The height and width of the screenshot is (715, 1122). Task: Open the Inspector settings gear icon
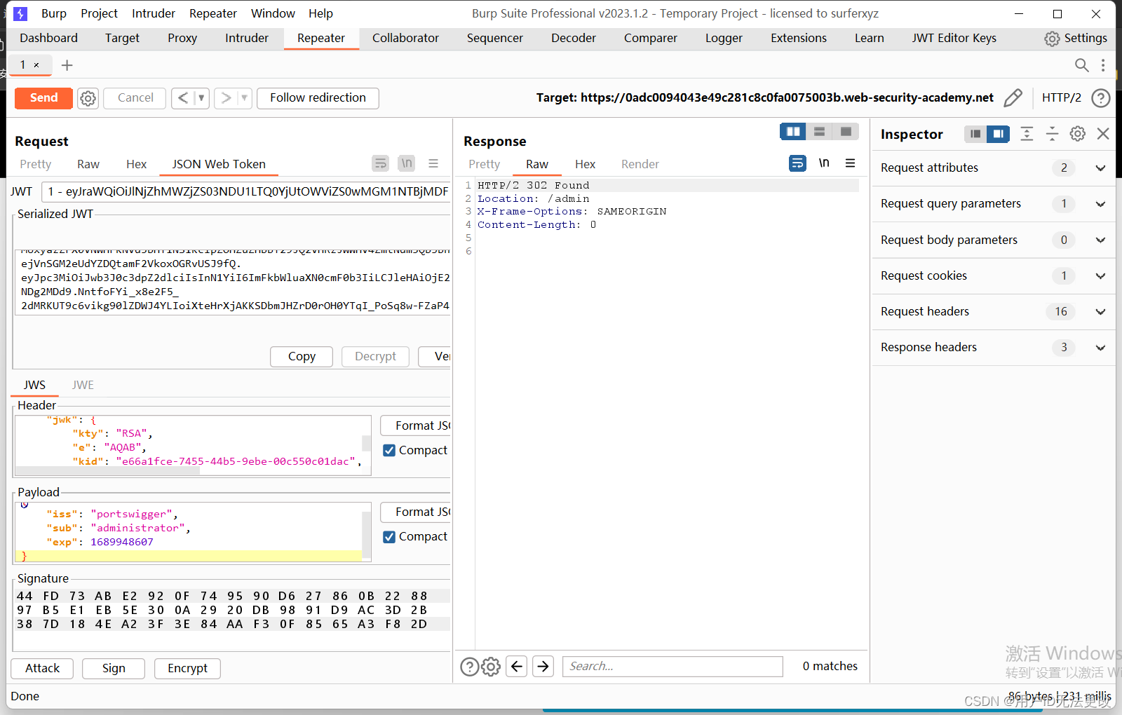tap(1078, 134)
